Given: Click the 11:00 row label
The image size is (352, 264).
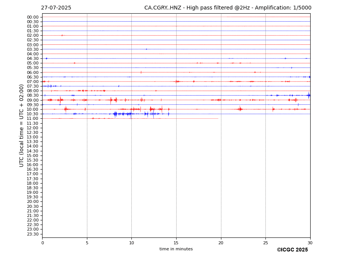Looking at the screenshot, I should (x=33, y=118).
